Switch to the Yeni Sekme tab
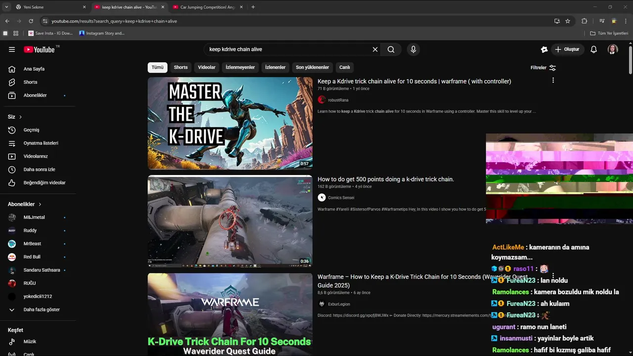 pos(51,7)
